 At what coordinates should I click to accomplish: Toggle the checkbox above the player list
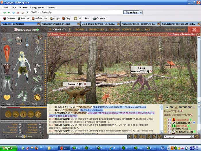tap(167, 107)
